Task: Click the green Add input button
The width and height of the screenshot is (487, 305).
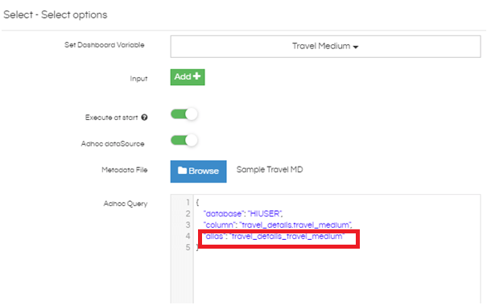Action: tap(188, 77)
